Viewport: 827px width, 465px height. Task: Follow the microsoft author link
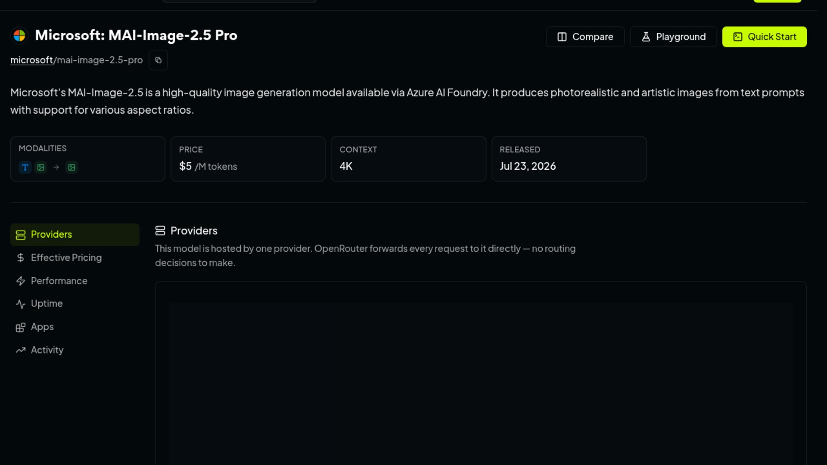(31, 60)
